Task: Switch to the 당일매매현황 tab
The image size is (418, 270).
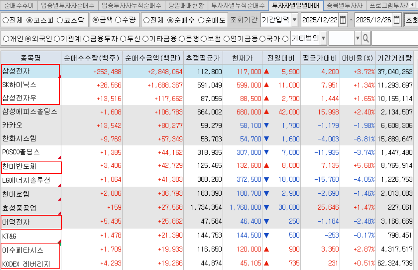Action: click(186, 5)
